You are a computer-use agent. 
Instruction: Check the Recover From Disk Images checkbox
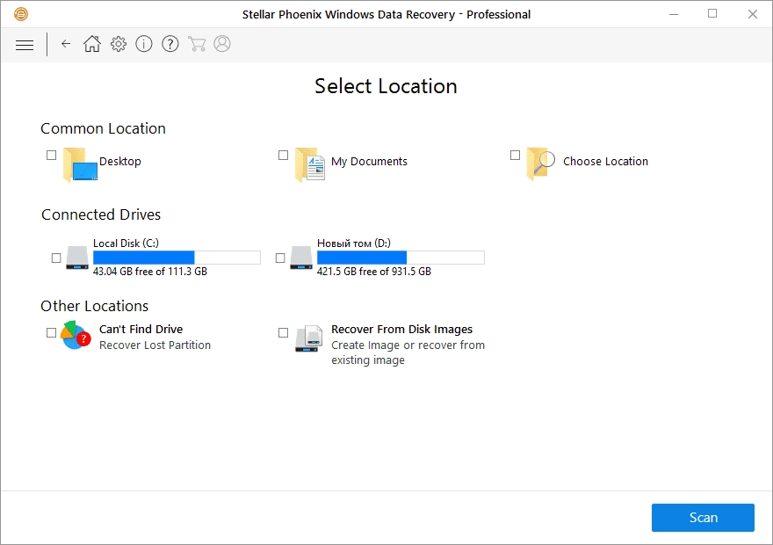[x=283, y=332]
